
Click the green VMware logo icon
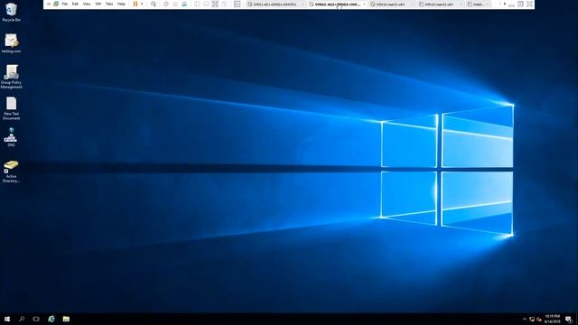point(56,4)
